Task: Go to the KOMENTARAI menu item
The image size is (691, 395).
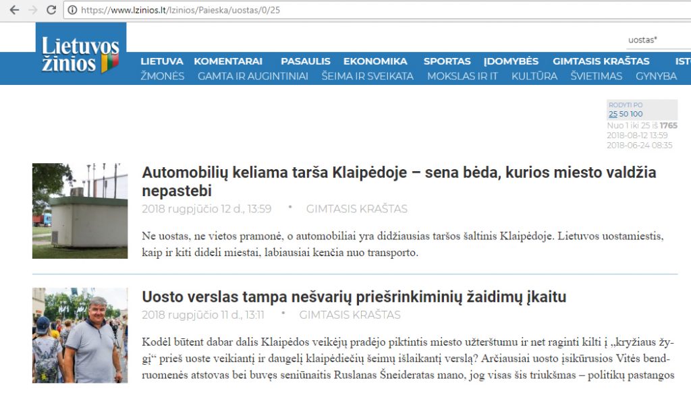Action: (x=228, y=61)
